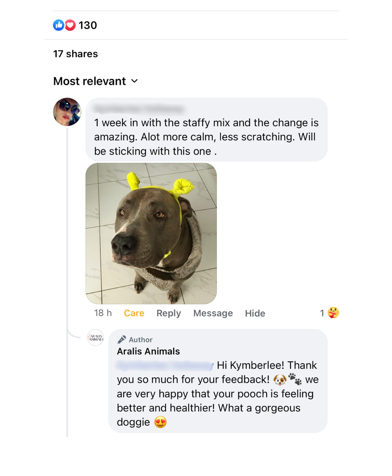
Task: Click the heart-eyes emoji ending the reply
Action: 160,422
